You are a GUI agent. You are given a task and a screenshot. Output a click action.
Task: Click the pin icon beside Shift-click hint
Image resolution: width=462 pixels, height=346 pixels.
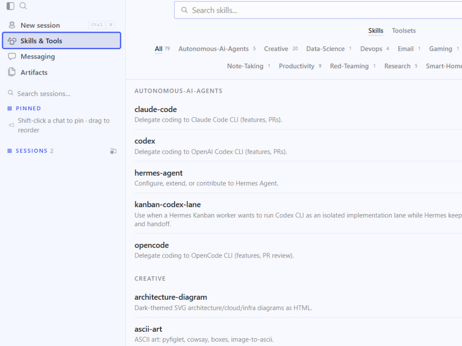coord(11,125)
